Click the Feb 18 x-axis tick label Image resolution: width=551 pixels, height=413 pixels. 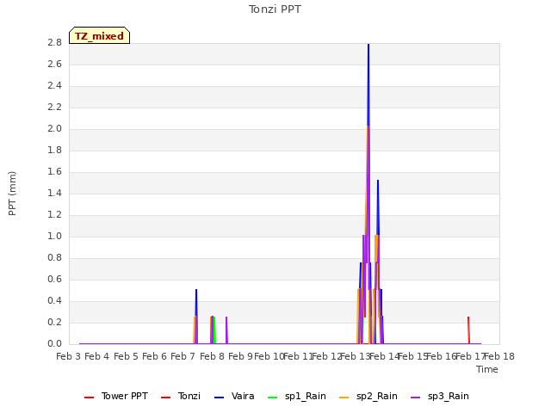(x=499, y=356)
